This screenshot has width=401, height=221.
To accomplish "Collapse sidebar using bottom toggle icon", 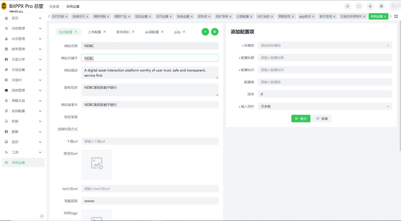I will tap(42, 216).
